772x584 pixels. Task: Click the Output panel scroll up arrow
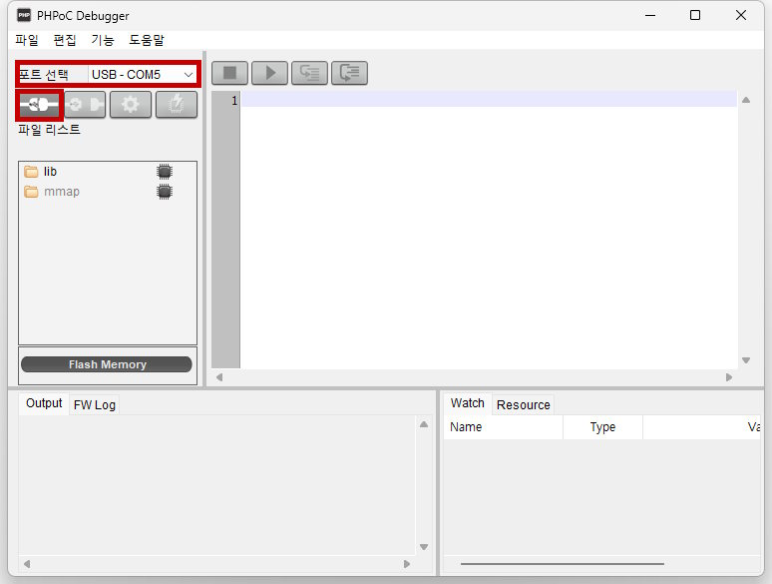point(424,424)
